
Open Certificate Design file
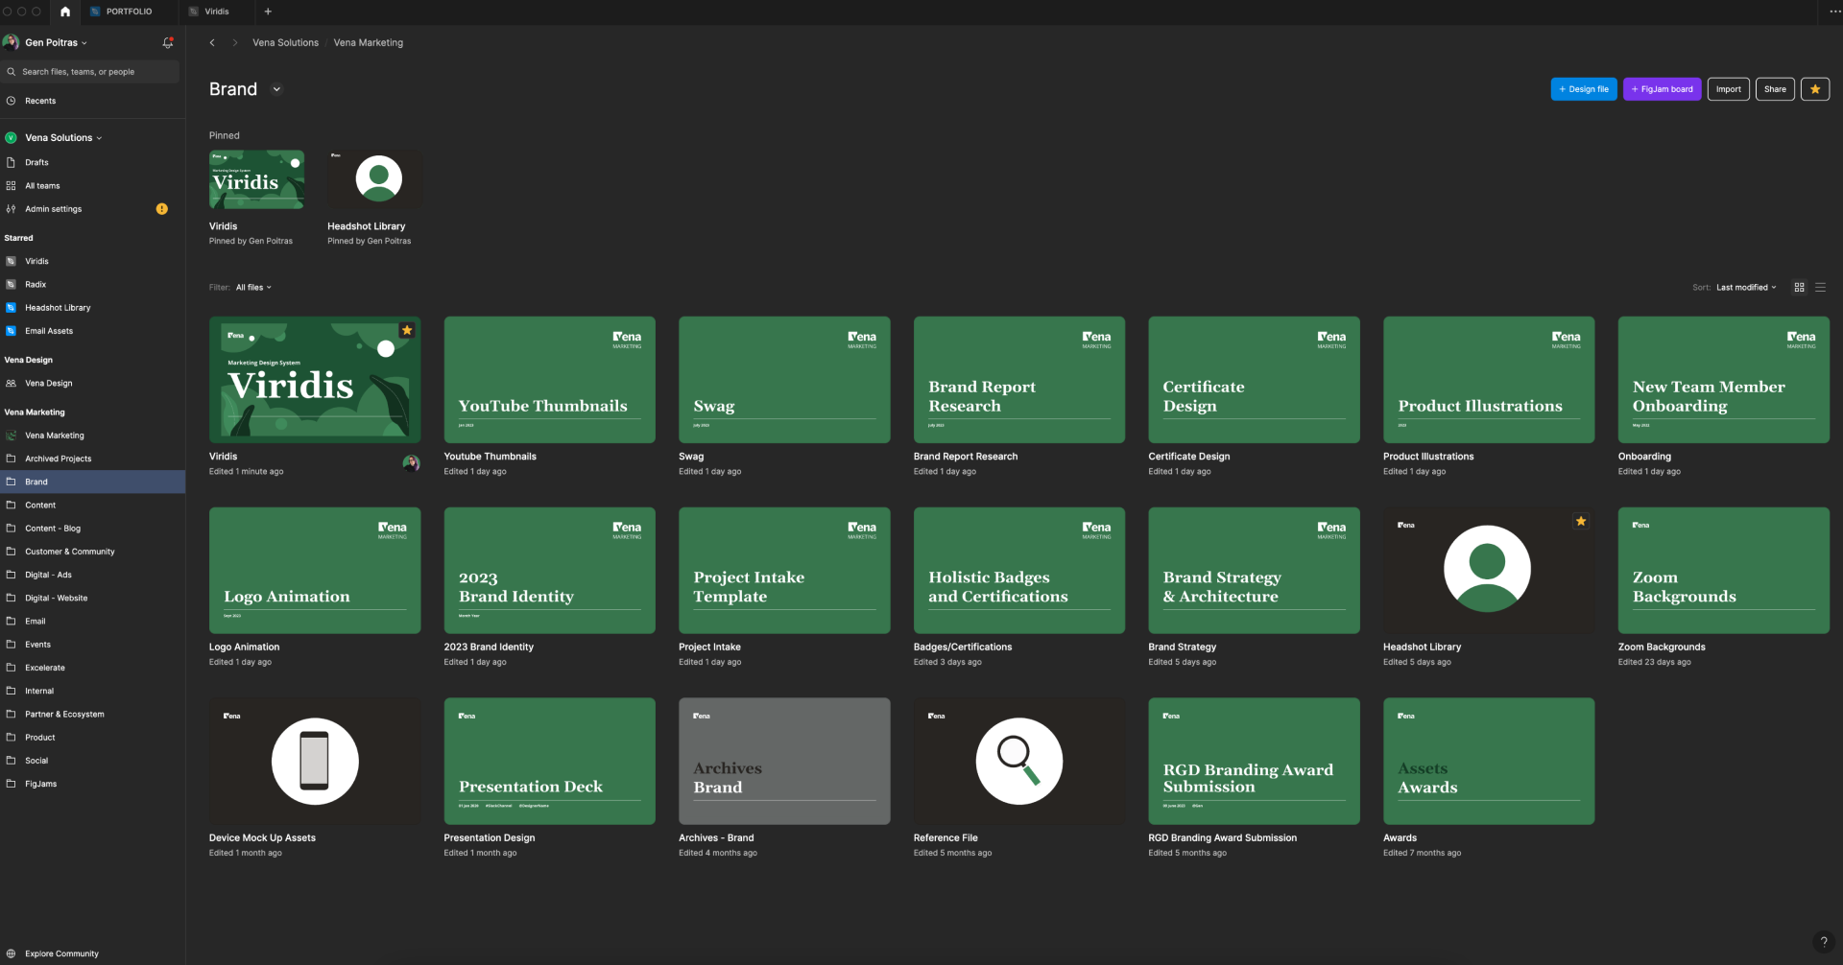[x=1254, y=380]
